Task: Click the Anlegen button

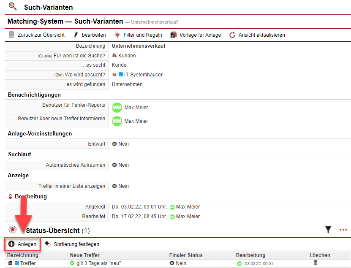Action: coord(22,244)
